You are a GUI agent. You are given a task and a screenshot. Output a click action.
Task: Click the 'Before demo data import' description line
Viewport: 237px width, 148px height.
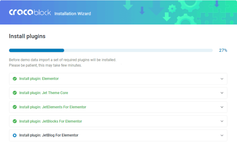coord(62,60)
